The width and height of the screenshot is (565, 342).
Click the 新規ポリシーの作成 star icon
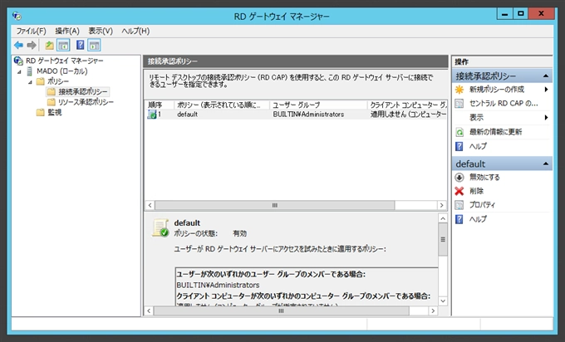point(459,90)
